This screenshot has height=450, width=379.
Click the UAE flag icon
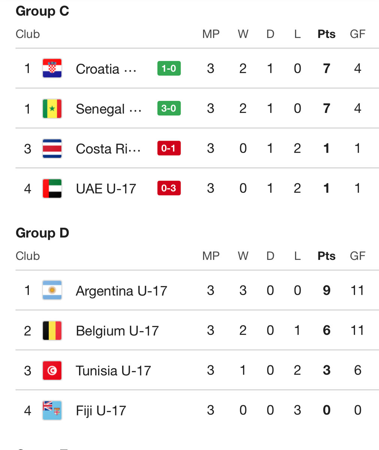click(x=52, y=188)
